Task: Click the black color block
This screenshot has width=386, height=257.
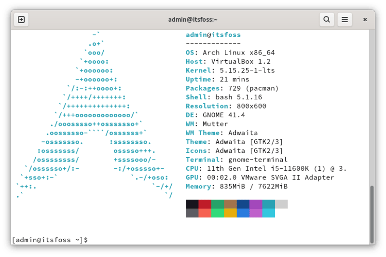Action: click(192, 204)
